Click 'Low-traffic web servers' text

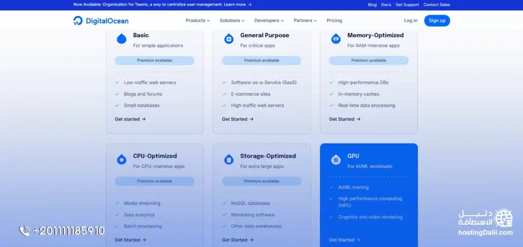(150, 82)
